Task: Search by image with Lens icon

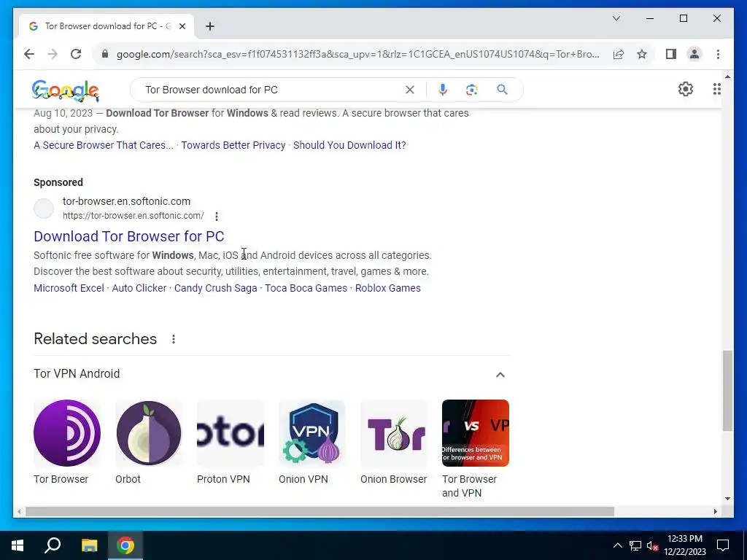Action: (472, 90)
